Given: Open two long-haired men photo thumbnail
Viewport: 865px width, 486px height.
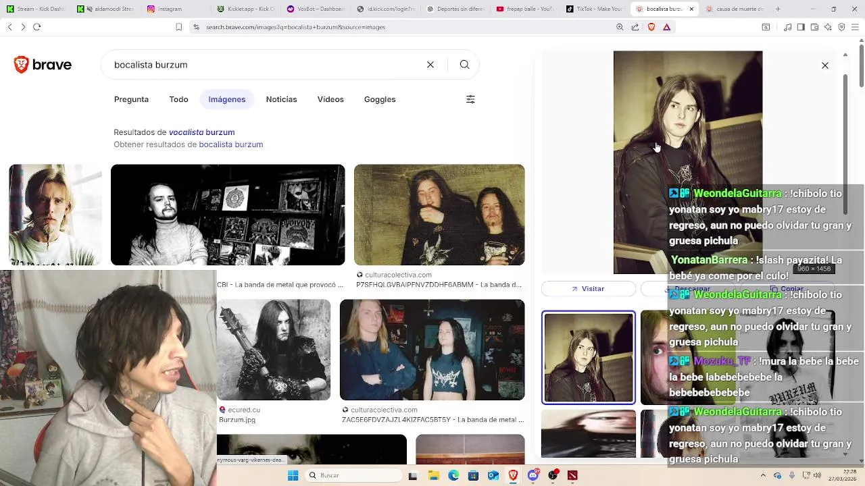Looking at the screenshot, I should pyautogui.click(x=439, y=215).
